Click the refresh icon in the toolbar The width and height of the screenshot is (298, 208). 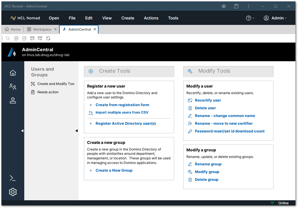coord(48,38)
